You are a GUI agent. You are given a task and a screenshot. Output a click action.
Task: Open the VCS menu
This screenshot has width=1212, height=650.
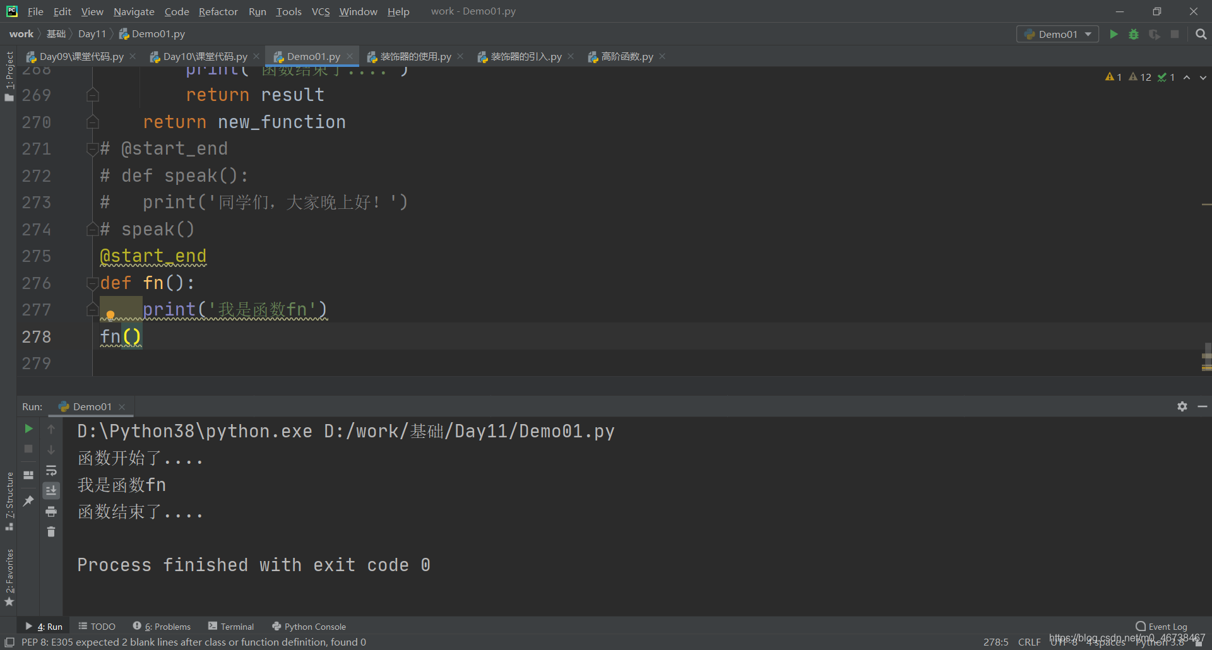pos(321,11)
